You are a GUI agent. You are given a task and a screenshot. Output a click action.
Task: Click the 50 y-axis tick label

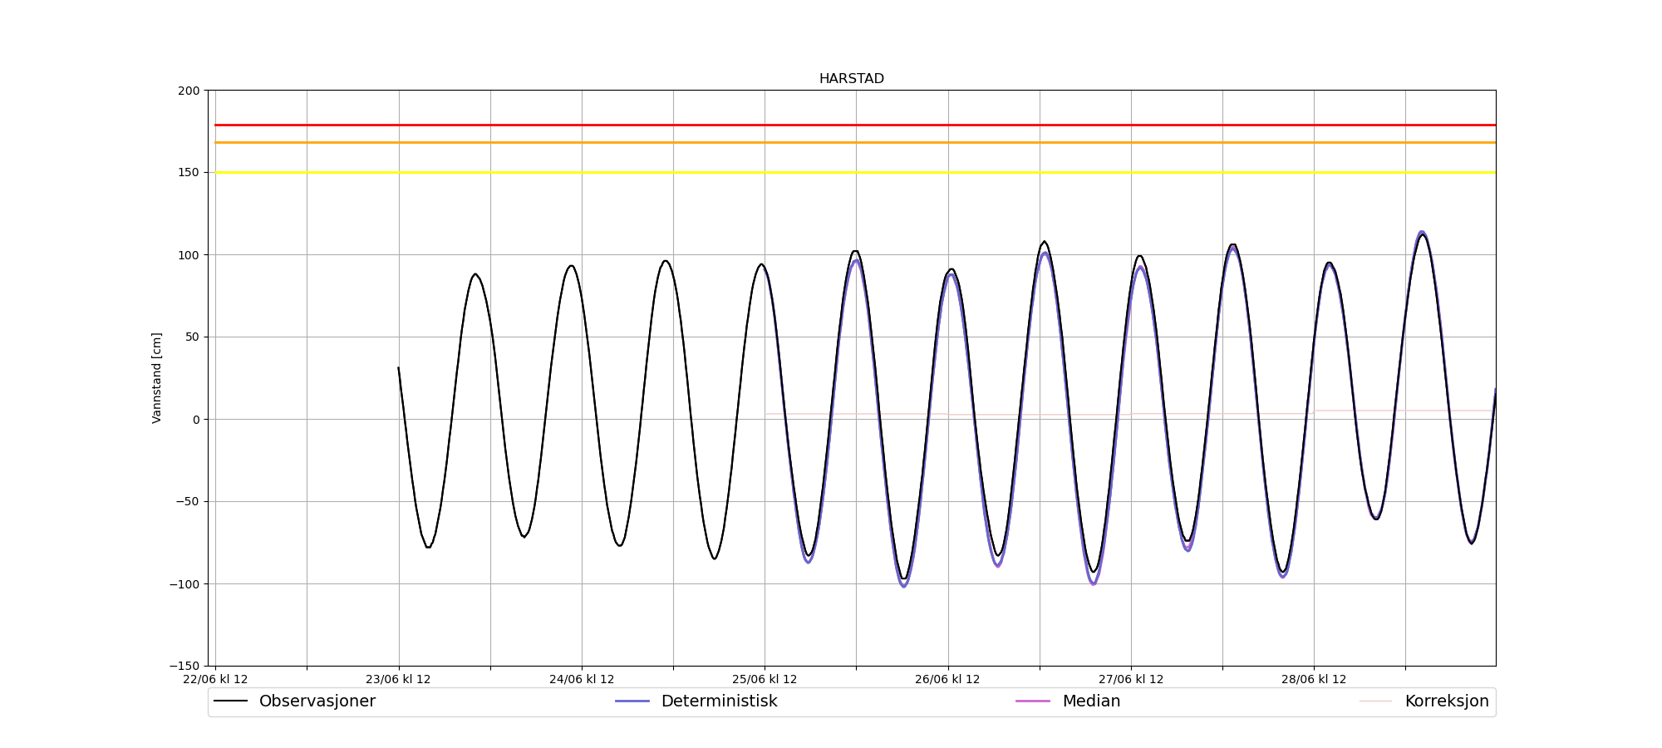point(193,337)
